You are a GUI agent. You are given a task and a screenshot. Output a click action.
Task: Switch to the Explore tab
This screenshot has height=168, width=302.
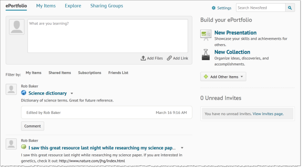click(x=73, y=6)
